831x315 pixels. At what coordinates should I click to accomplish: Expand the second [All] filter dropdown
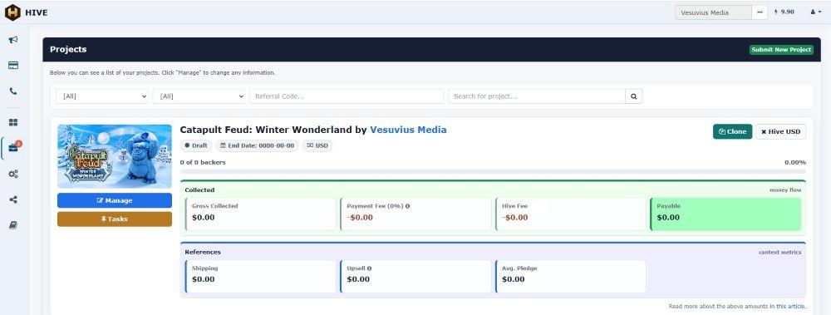coord(199,96)
